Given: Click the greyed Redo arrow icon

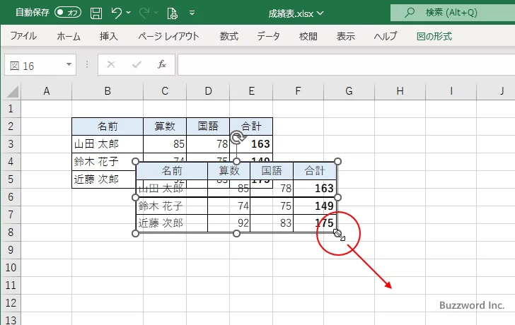Looking at the screenshot, I should (x=144, y=13).
